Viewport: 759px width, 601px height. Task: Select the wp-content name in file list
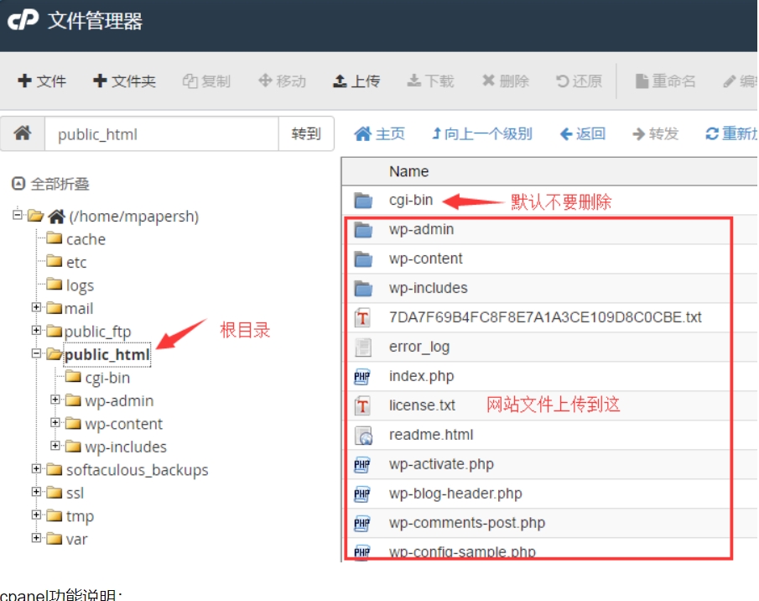[425, 259]
